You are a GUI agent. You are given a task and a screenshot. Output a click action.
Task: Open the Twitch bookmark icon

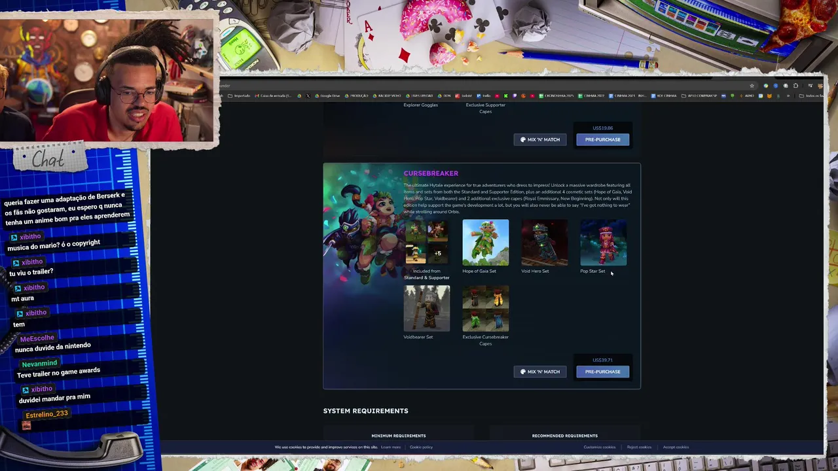(515, 96)
